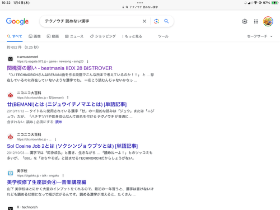The height and width of the screenshot is (210, 280).
Task: Open more options for 美学校 result
Action: pos(63,175)
